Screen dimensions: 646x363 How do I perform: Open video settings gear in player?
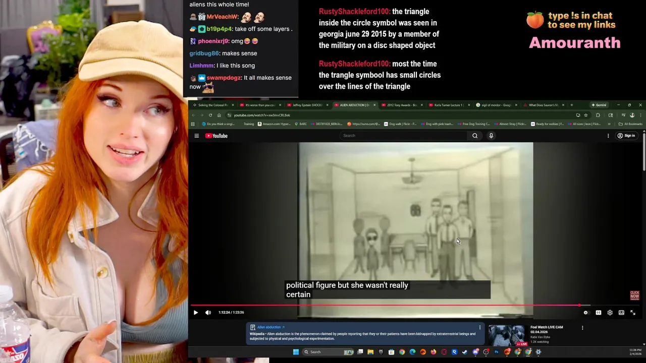tap(610, 313)
